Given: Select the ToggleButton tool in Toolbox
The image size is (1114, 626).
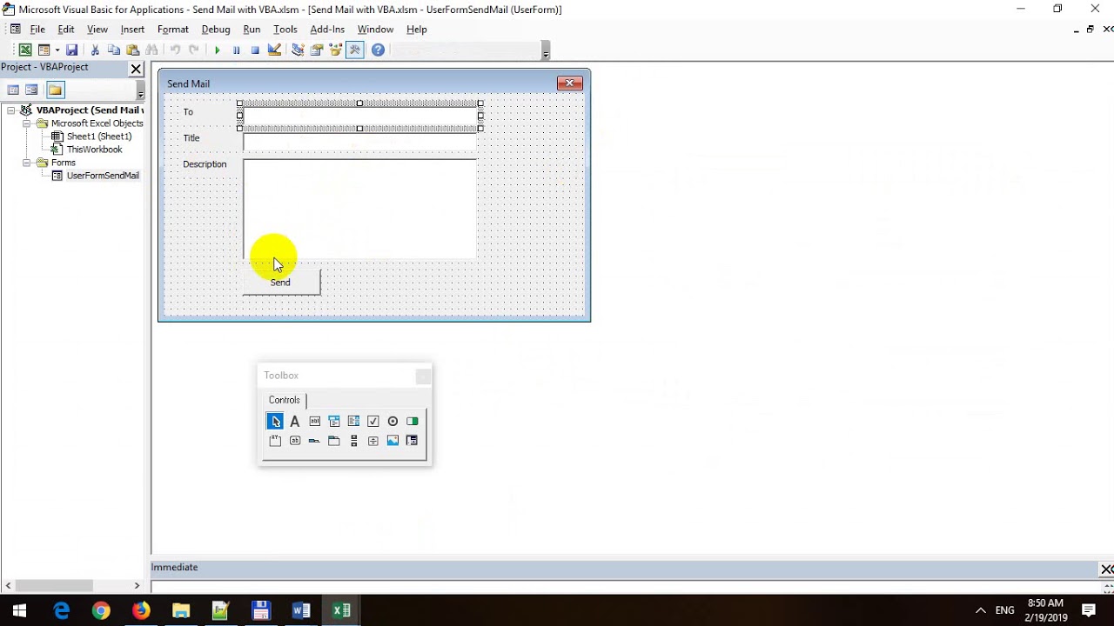Looking at the screenshot, I should pyautogui.click(x=413, y=422).
